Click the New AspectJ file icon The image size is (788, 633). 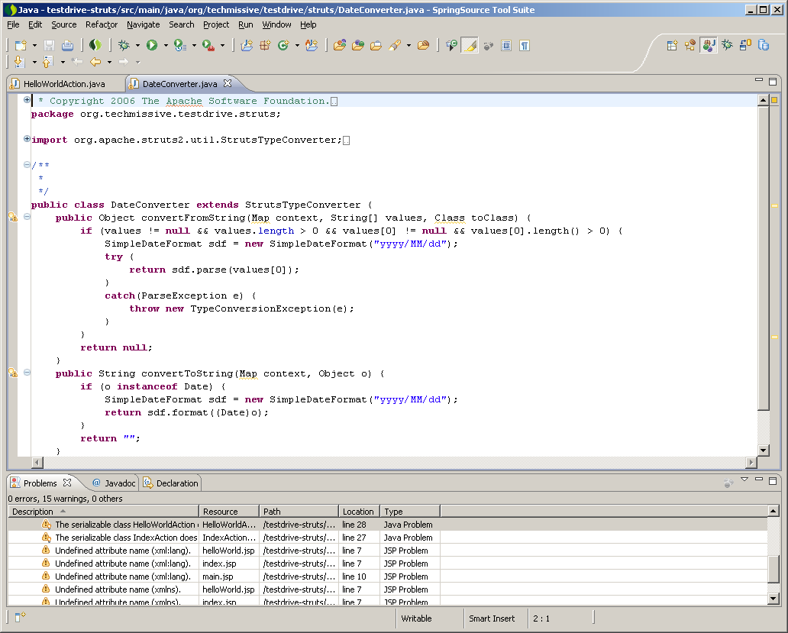pos(312,46)
